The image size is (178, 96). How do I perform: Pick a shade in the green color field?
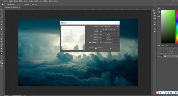tap(168, 27)
